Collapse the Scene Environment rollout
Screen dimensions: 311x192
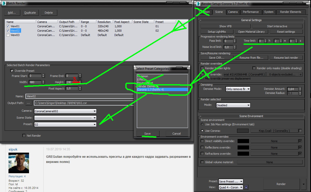click(x=251, y=116)
